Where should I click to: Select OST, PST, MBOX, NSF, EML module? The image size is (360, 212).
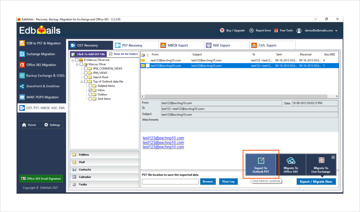pyautogui.click(x=42, y=108)
